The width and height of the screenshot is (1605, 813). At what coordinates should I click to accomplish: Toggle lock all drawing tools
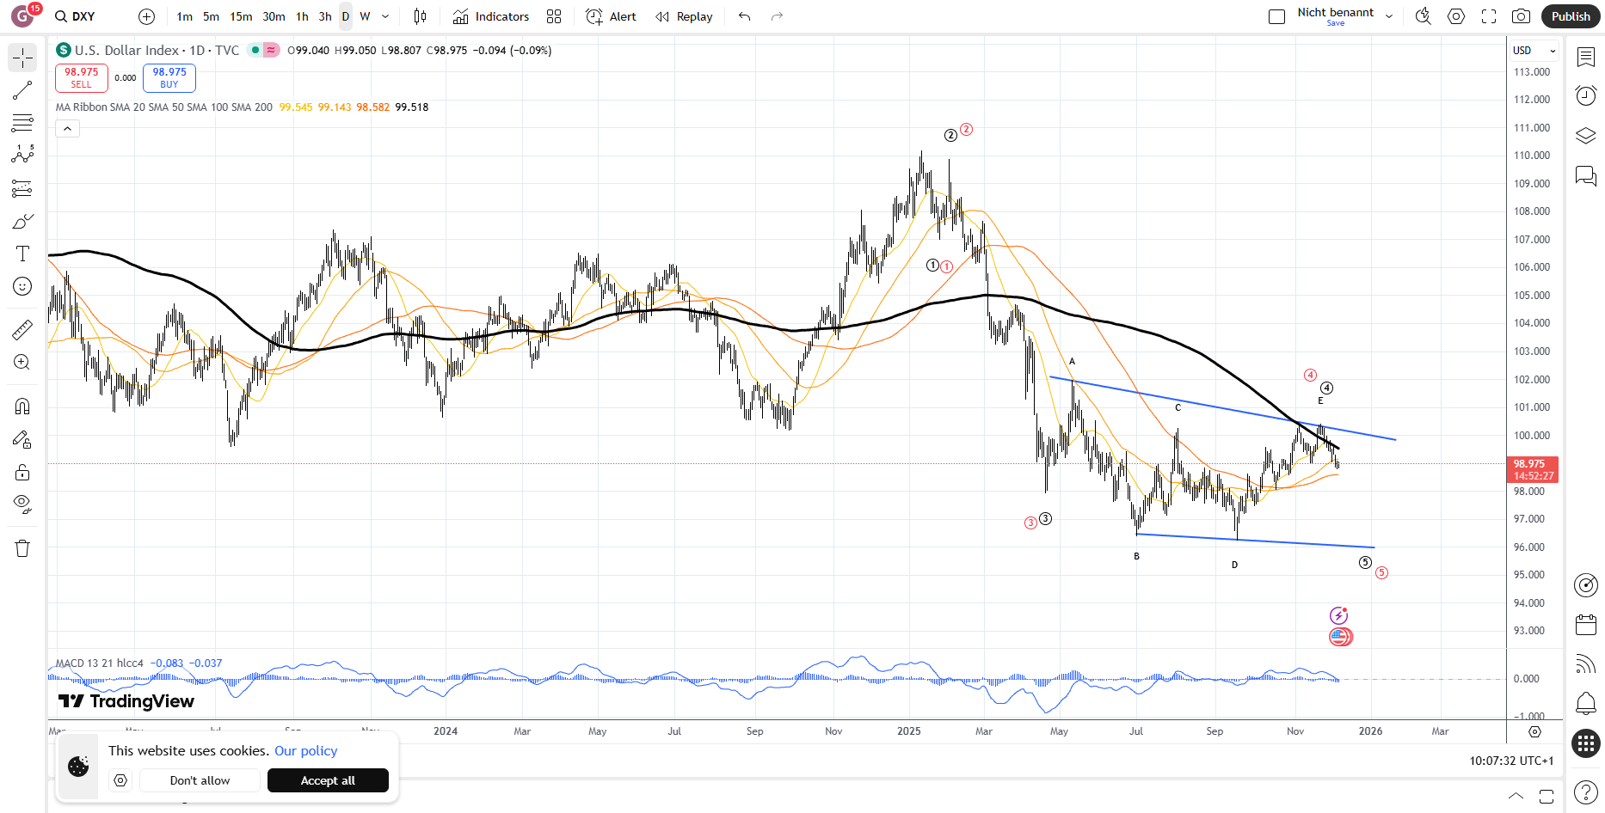click(22, 472)
